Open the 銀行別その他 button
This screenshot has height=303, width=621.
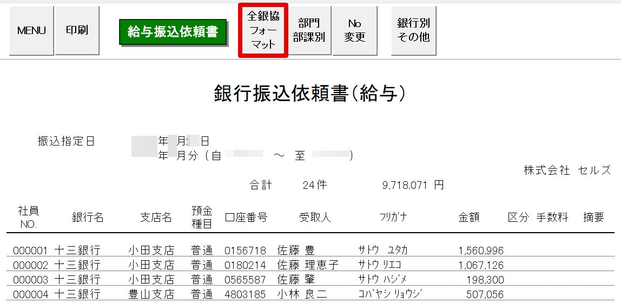(x=414, y=30)
